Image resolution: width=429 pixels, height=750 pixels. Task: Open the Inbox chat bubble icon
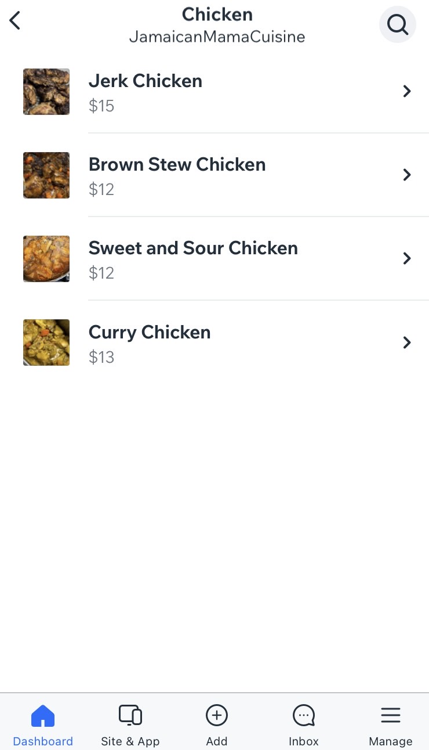pyautogui.click(x=303, y=716)
